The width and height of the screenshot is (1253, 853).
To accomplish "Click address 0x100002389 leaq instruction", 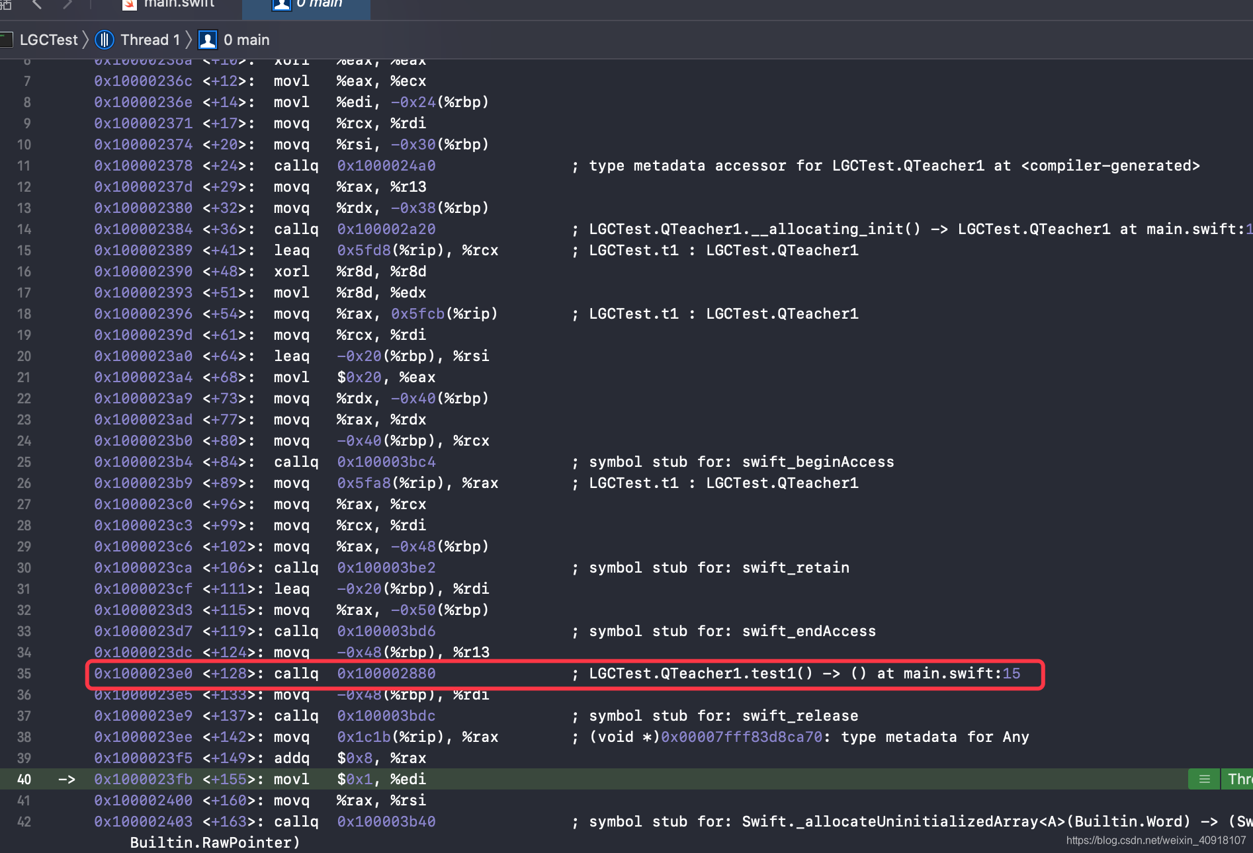I will pos(143,251).
